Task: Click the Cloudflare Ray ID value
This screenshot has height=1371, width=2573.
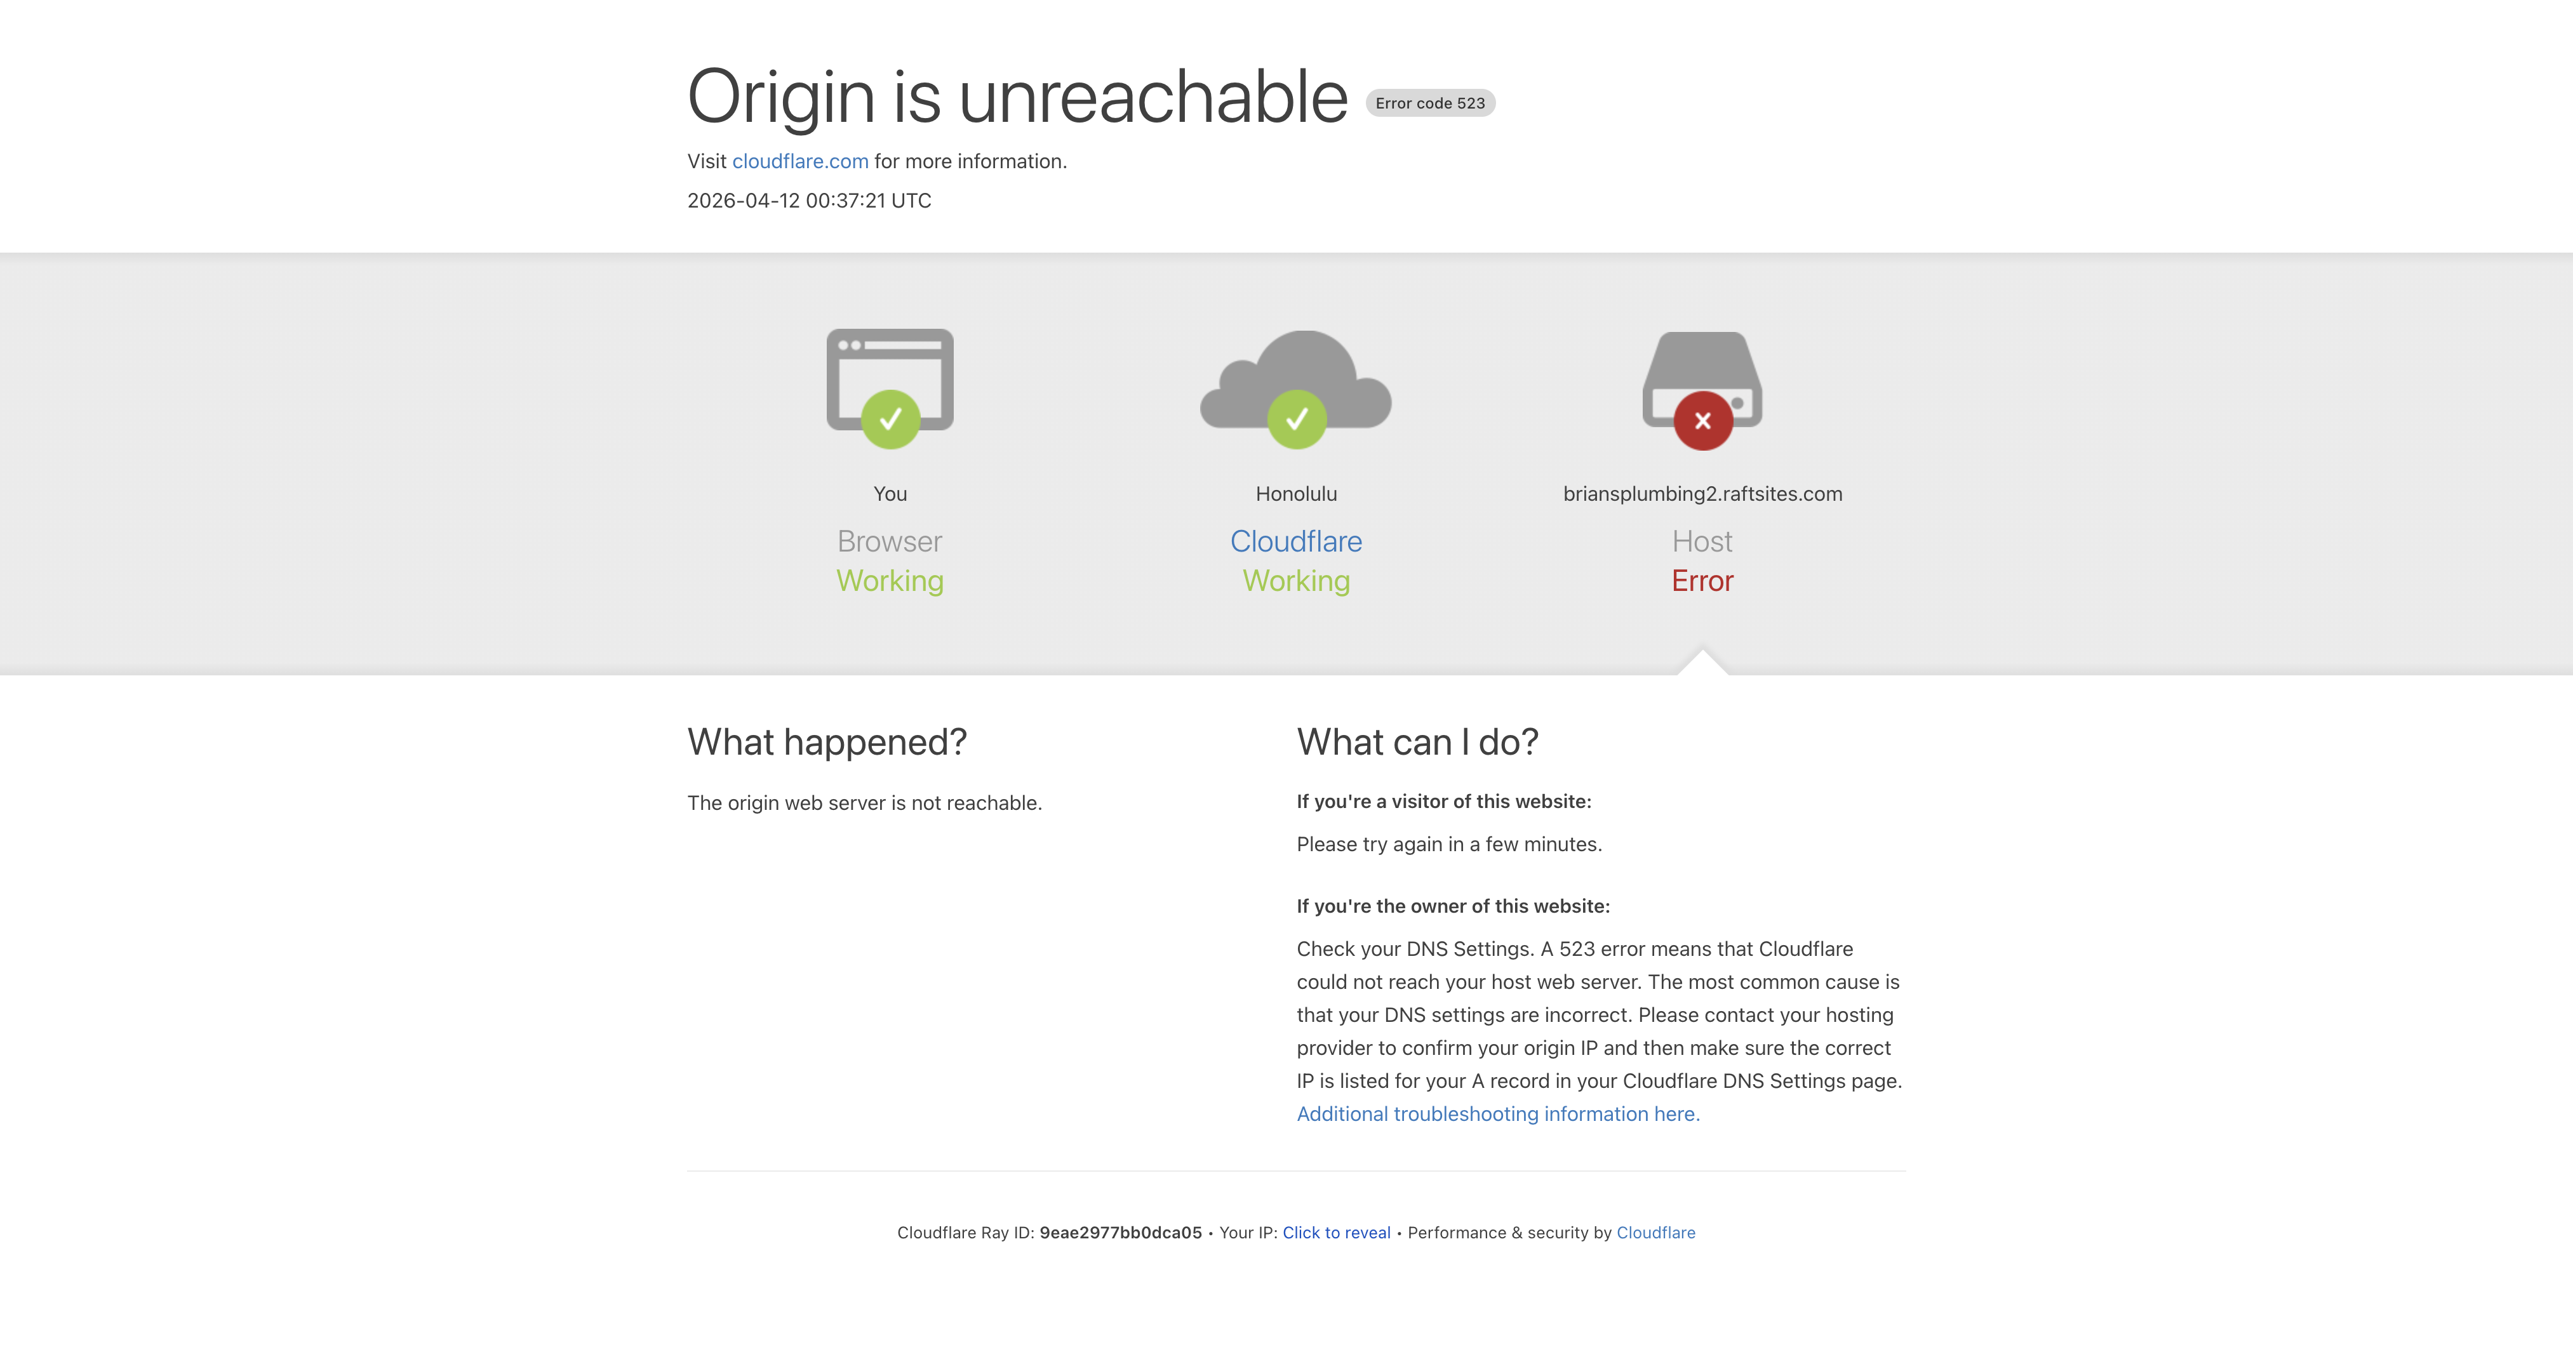Action: coord(1119,1232)
